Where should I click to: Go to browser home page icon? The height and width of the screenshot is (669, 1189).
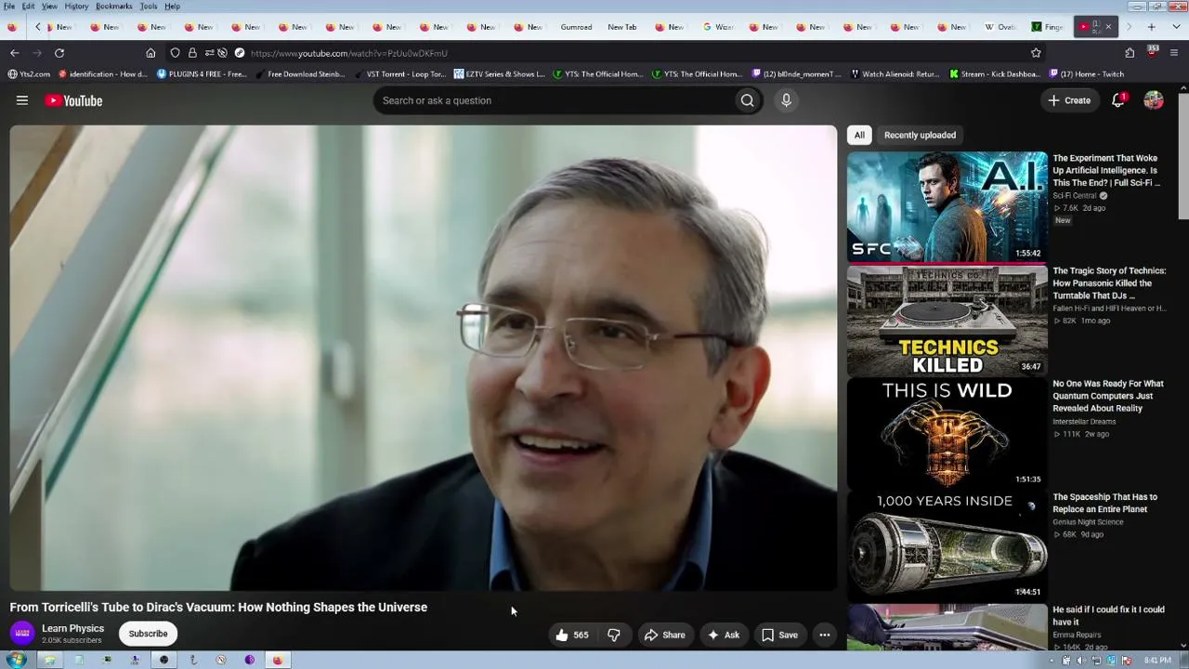(x=150, y=53)
